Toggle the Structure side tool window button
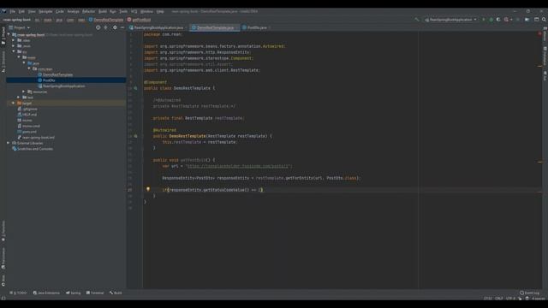The width and height of the screenshot is (548, 308). [x=3, y=62]
